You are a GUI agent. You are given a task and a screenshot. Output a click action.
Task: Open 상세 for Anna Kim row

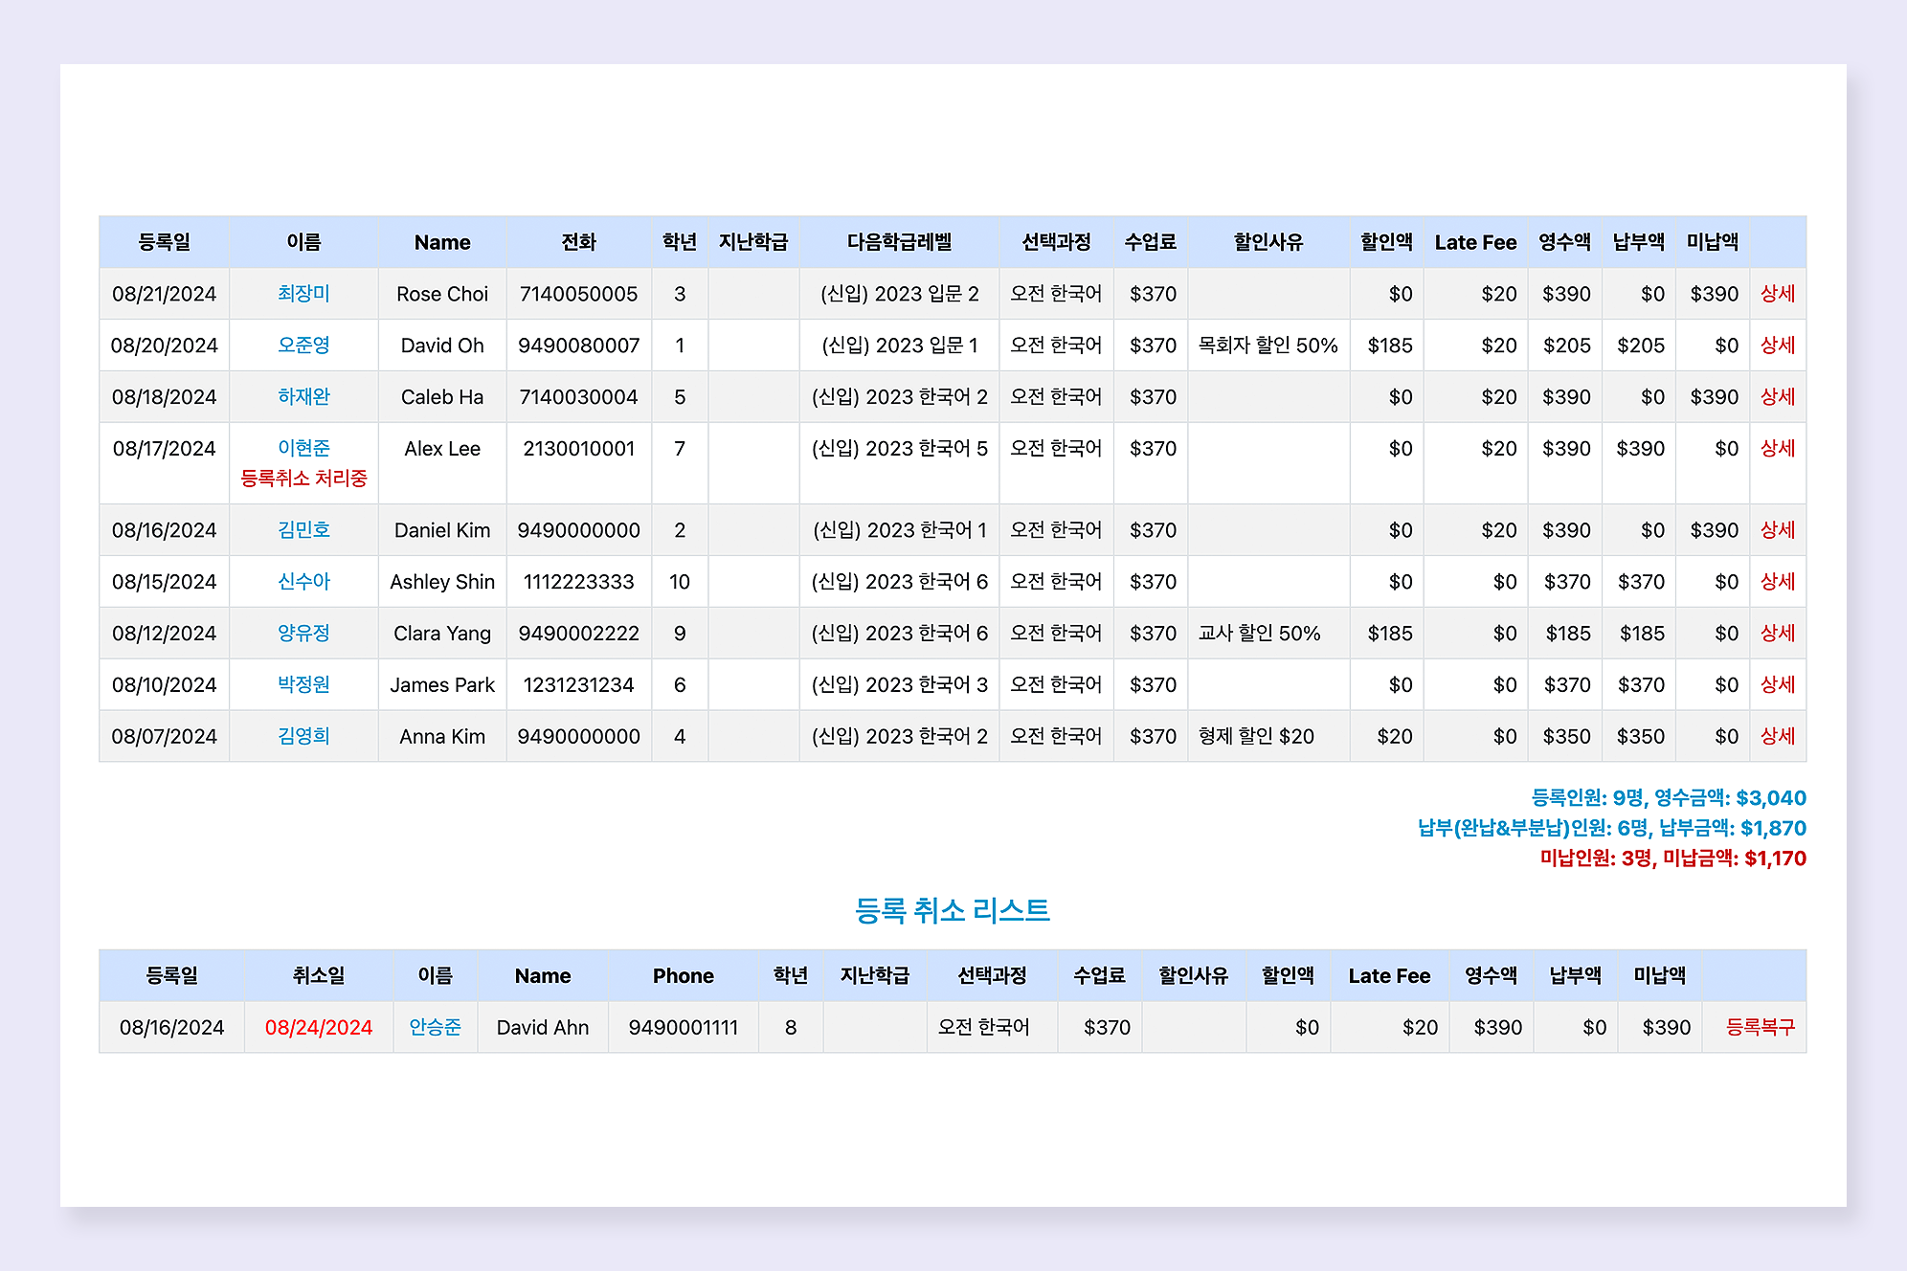click(1777, 736)
